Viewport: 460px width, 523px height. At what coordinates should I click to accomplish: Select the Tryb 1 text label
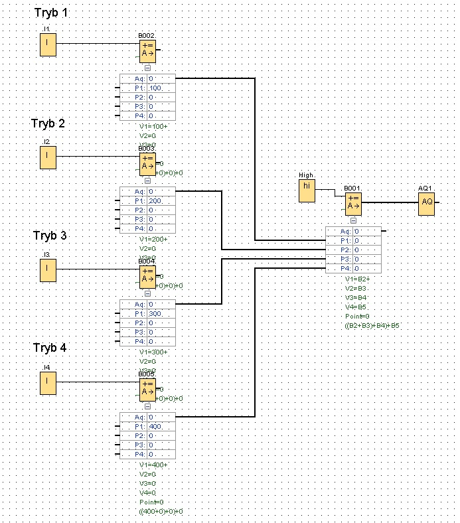tap(51, 13)
